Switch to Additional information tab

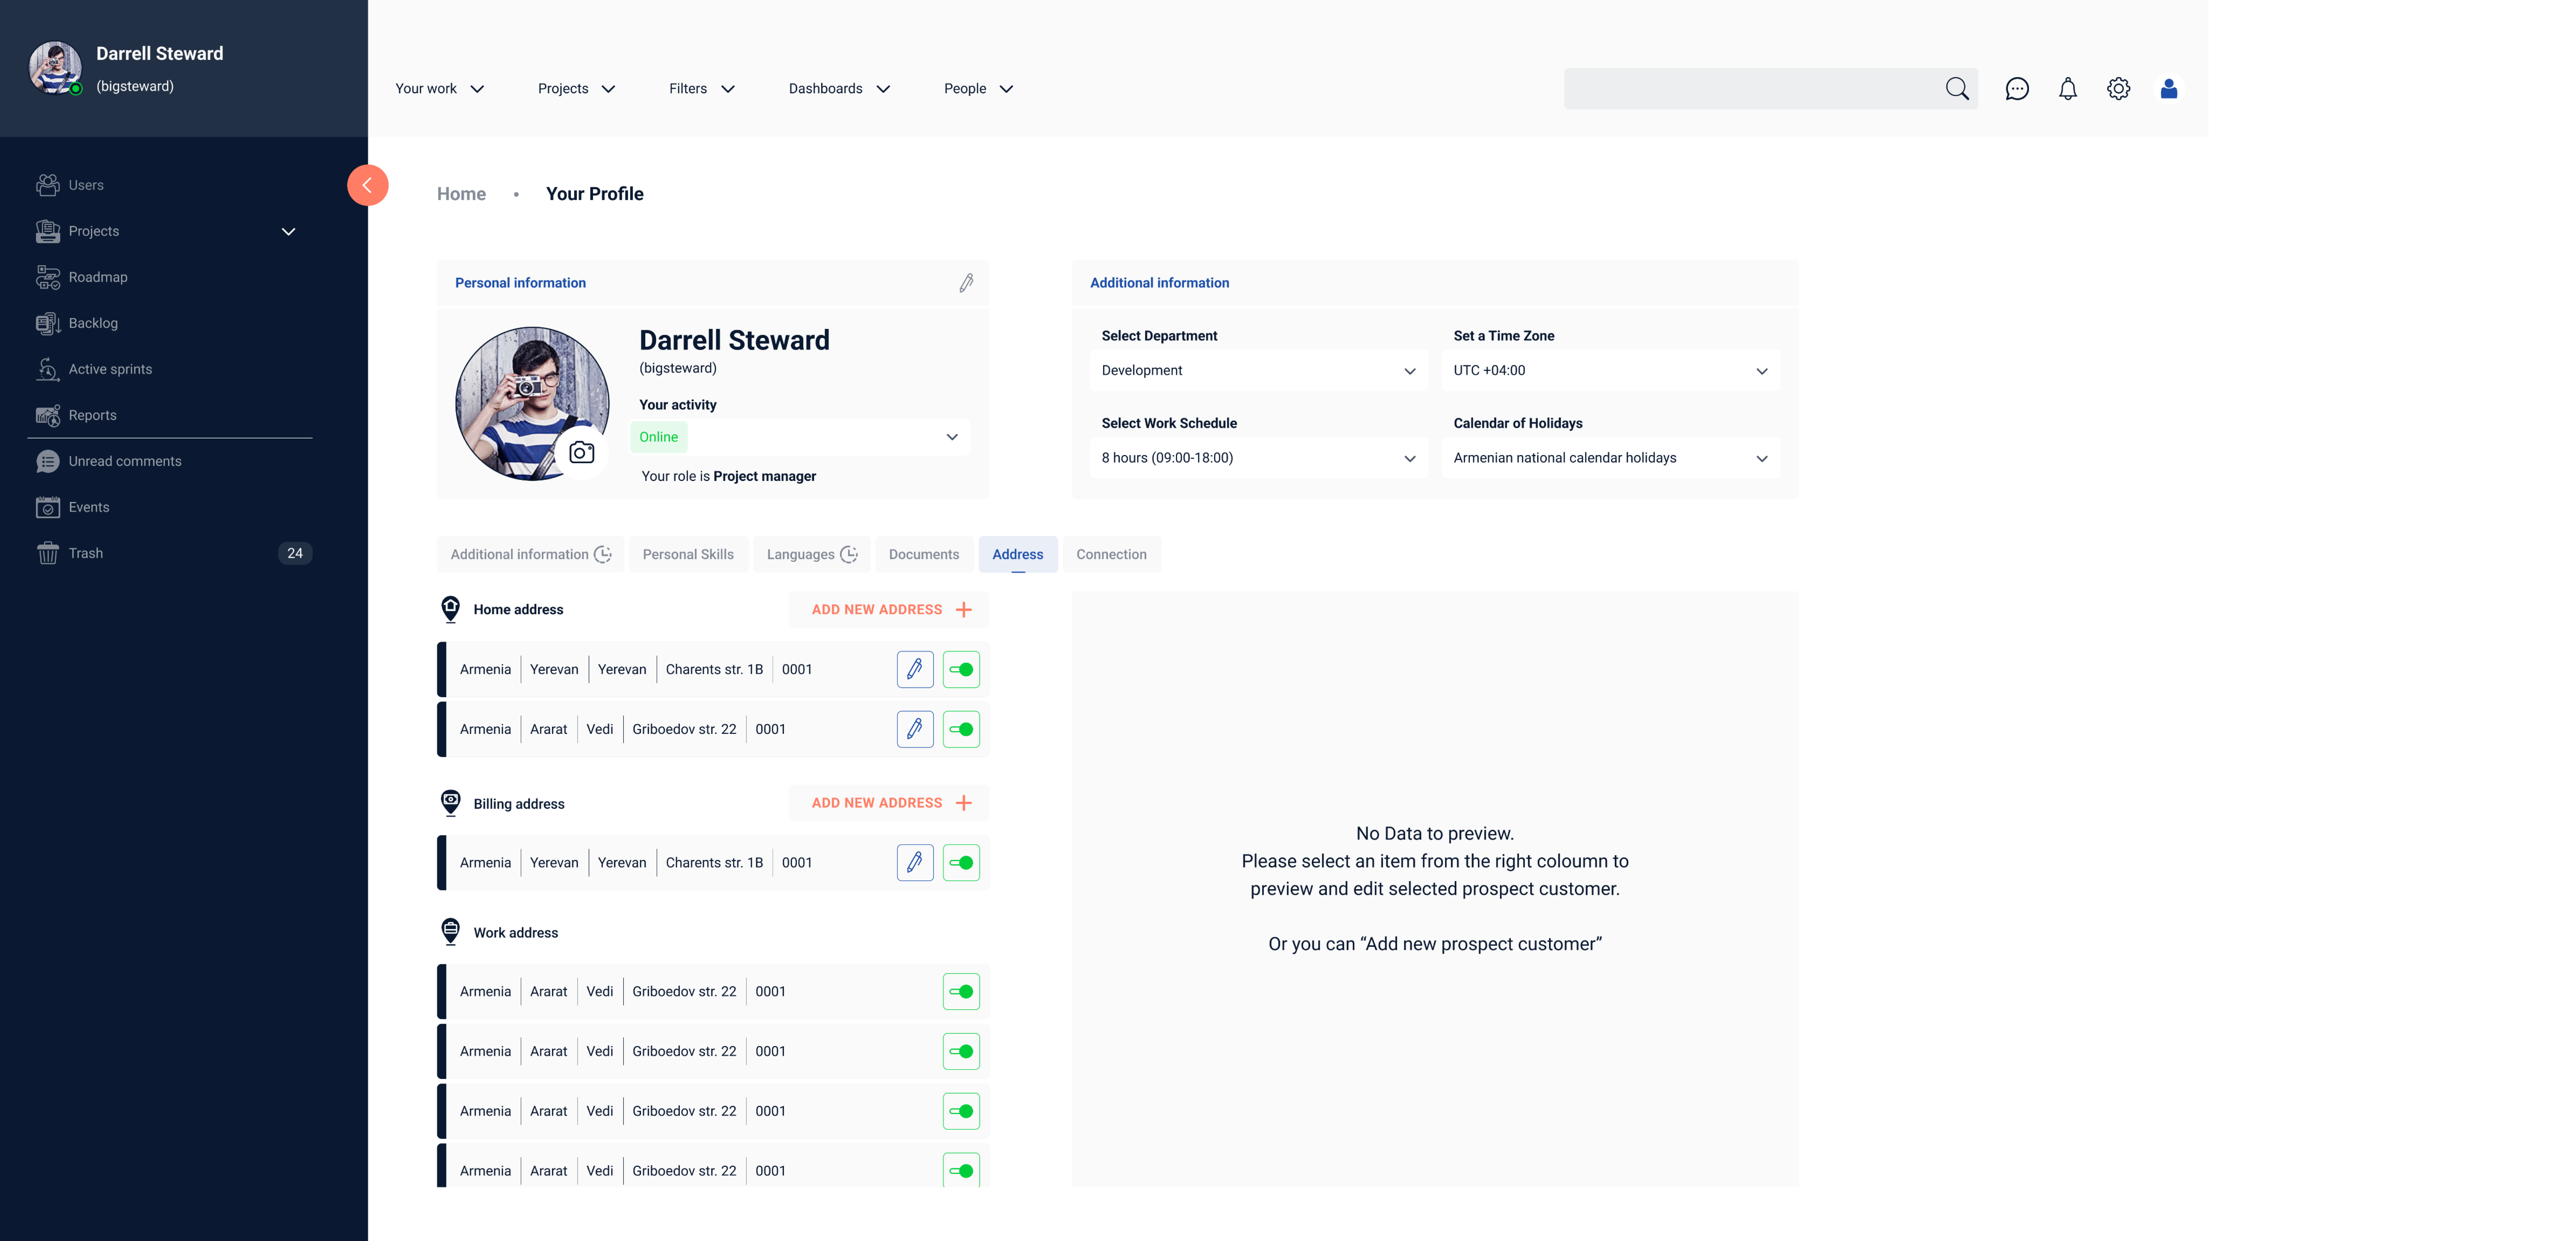point(530,554)
